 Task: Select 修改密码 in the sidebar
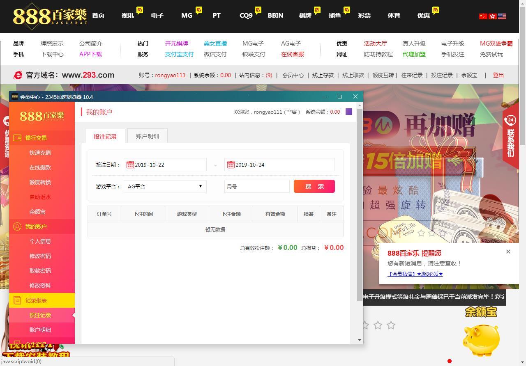click(x=40, y=256)
